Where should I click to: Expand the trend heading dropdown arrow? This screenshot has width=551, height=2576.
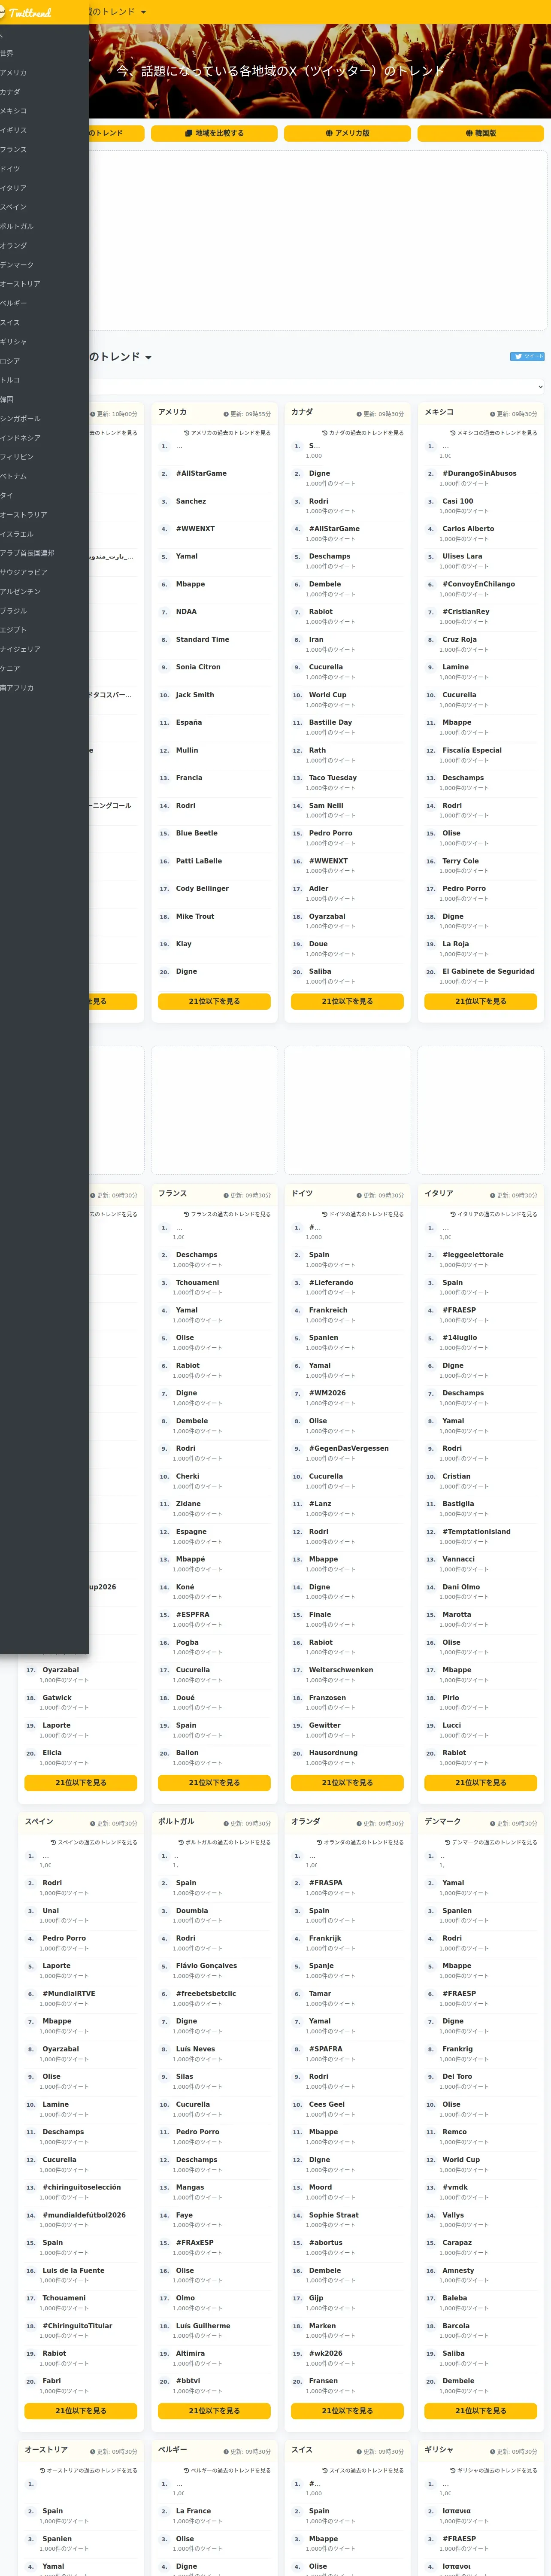pos(149,357)
